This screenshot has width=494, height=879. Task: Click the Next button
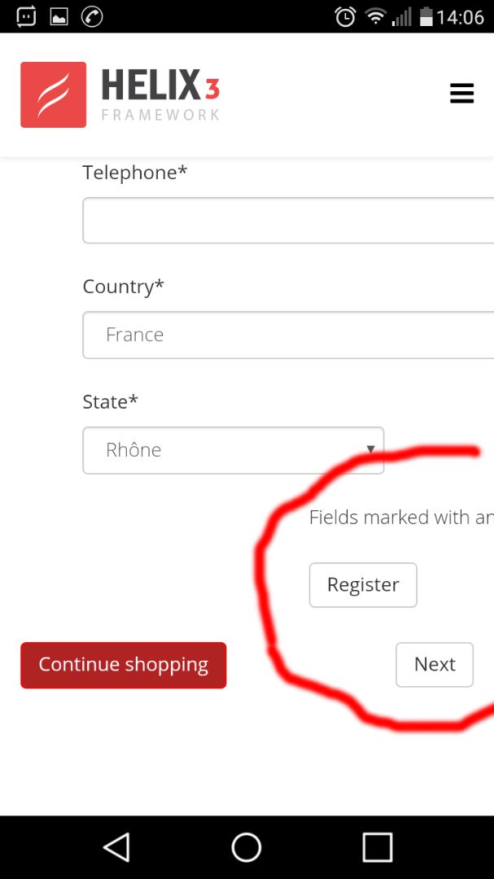435,665
